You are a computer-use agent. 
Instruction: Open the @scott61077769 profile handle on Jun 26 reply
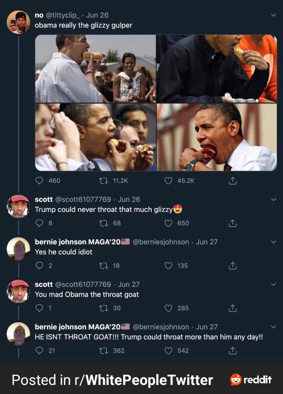[83, 199]
